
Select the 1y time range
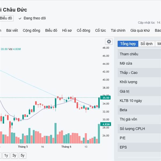click(x=6, y=156)
